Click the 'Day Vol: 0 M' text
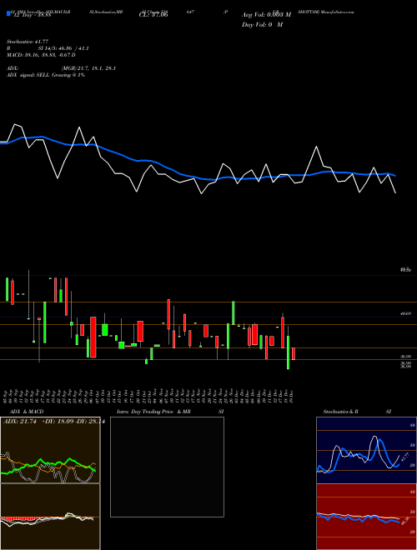The height and width of the screenshot is (550, 417). 262,24
